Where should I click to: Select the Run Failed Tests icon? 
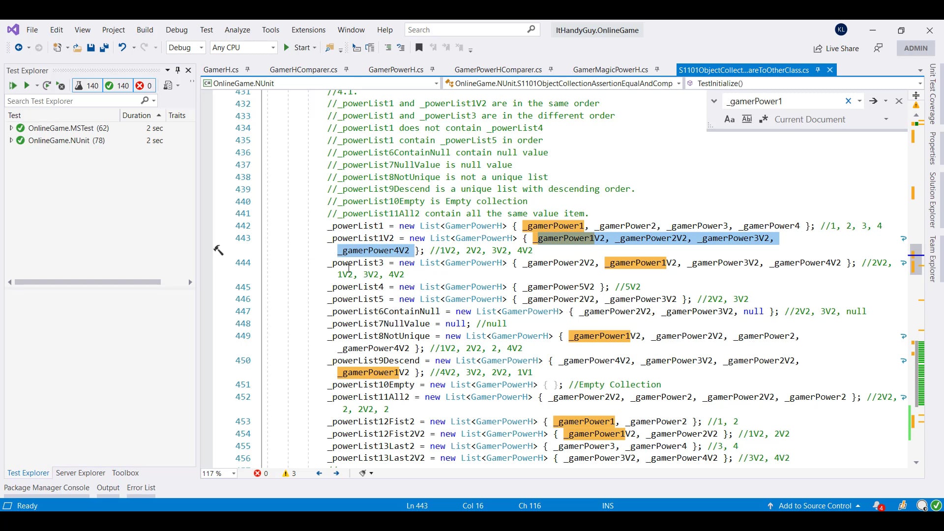coord(60,86)
